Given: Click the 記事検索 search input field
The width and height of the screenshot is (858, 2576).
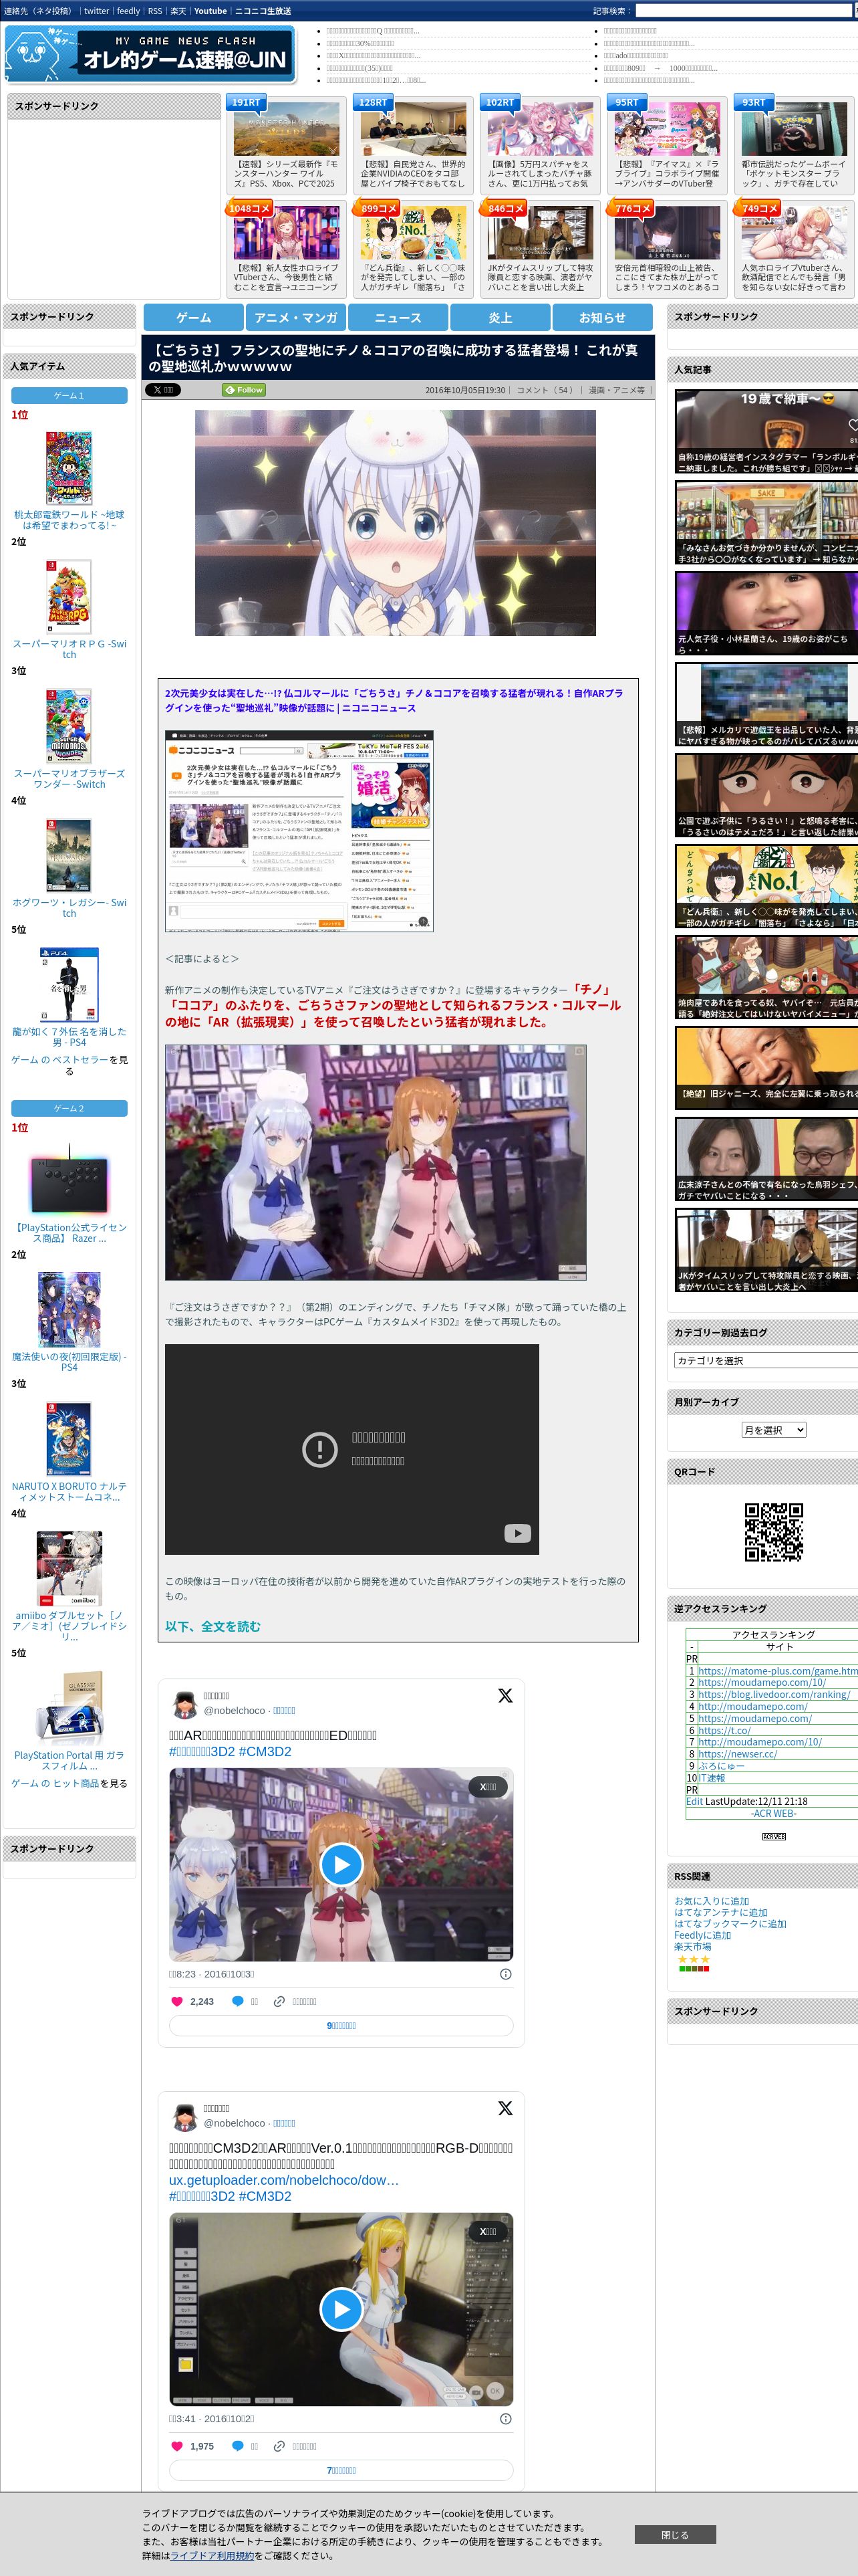Looking at the screenshot, I should [744, 11].
